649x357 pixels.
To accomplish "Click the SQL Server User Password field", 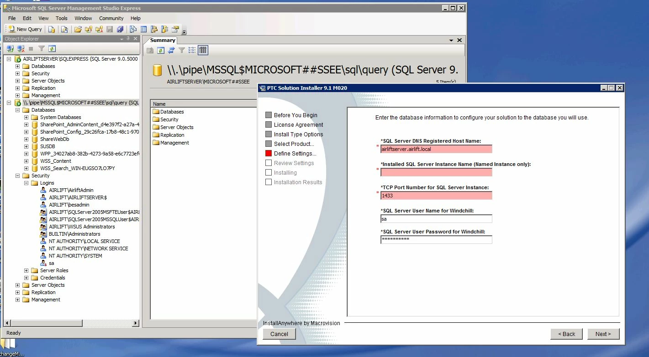I will [436, 239].
